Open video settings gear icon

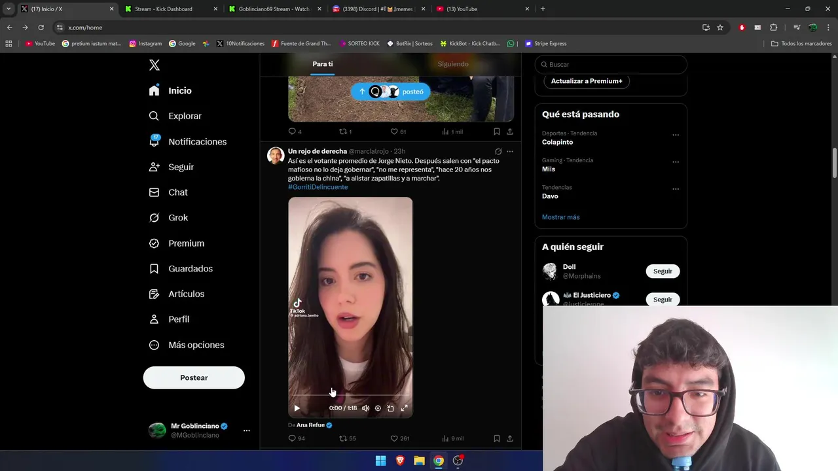[378, 408]
